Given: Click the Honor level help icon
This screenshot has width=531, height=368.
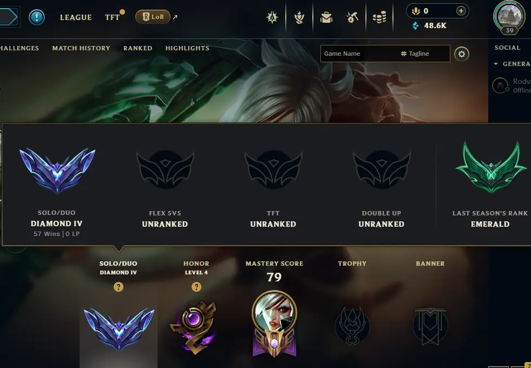Looking at the screenshot, I should [196, 287].
